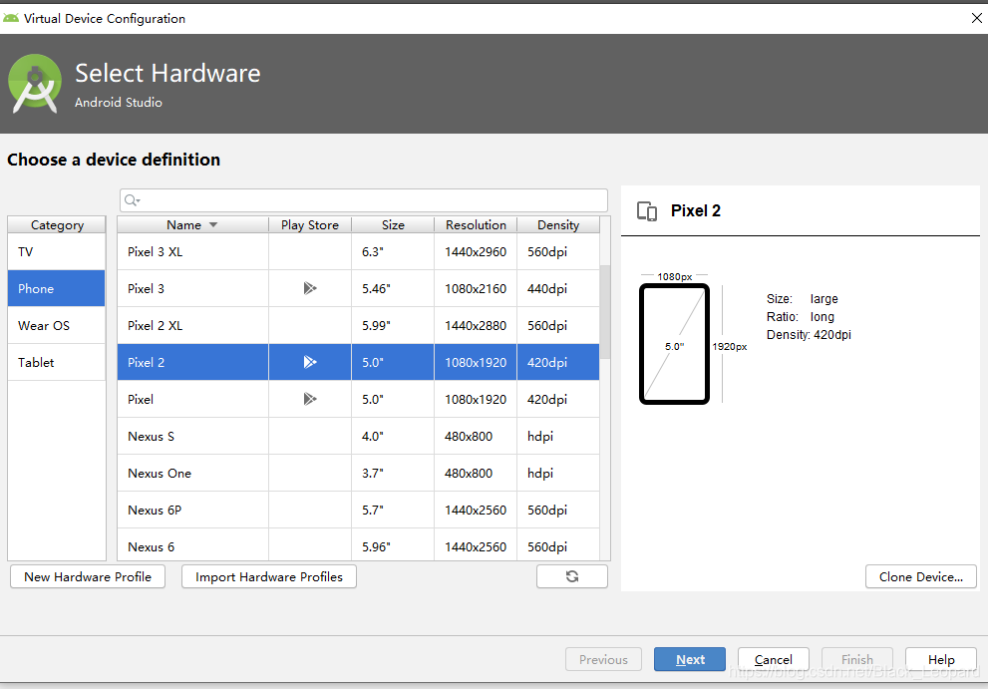Click disabled Previous button
Viewport: 989px width, 690px height.
(603, 660)
